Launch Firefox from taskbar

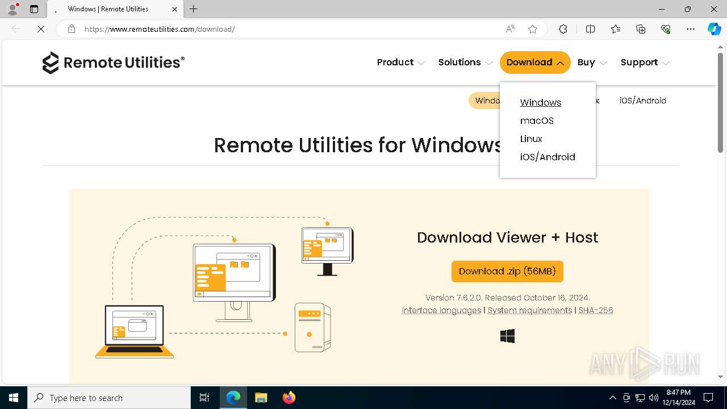click(289, 398)
